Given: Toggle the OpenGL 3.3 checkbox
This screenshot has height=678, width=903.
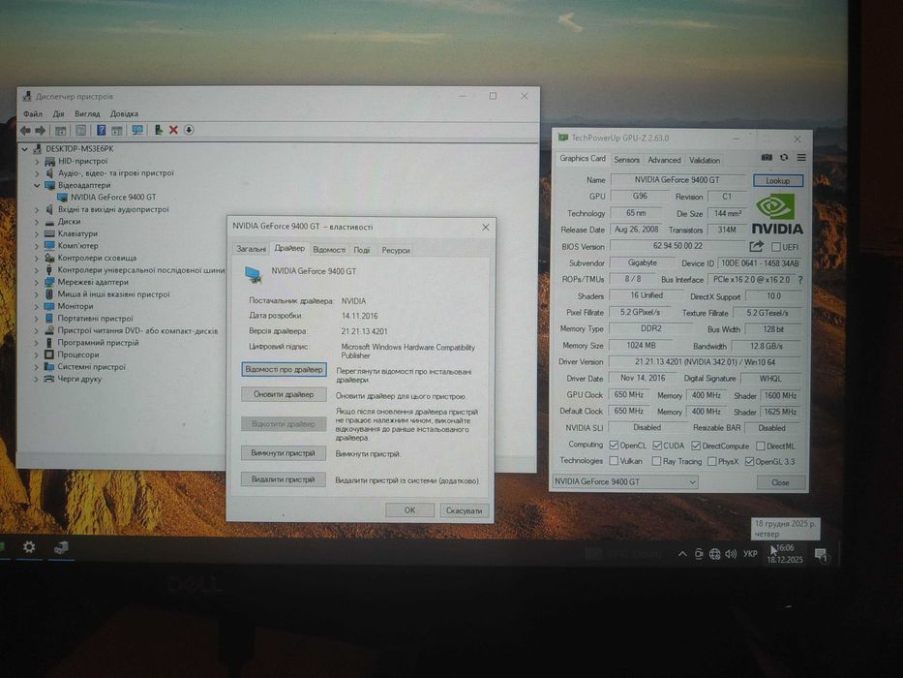Looking at the screenshot, I should [x=749, y=461].
